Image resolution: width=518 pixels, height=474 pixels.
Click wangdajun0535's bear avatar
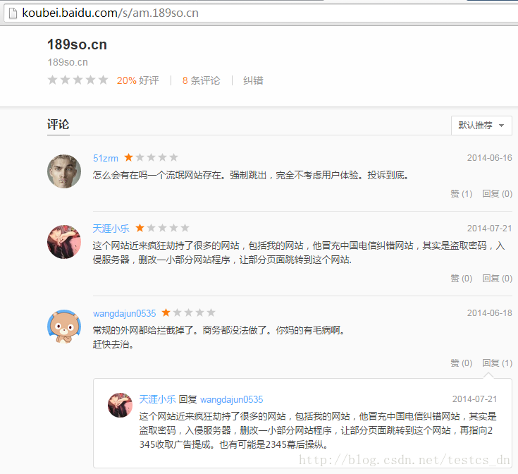pyautogui.click(x=64, y=327)
